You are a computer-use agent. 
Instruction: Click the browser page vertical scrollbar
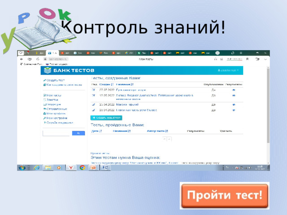pyautogui.click(x=268, y=105)
